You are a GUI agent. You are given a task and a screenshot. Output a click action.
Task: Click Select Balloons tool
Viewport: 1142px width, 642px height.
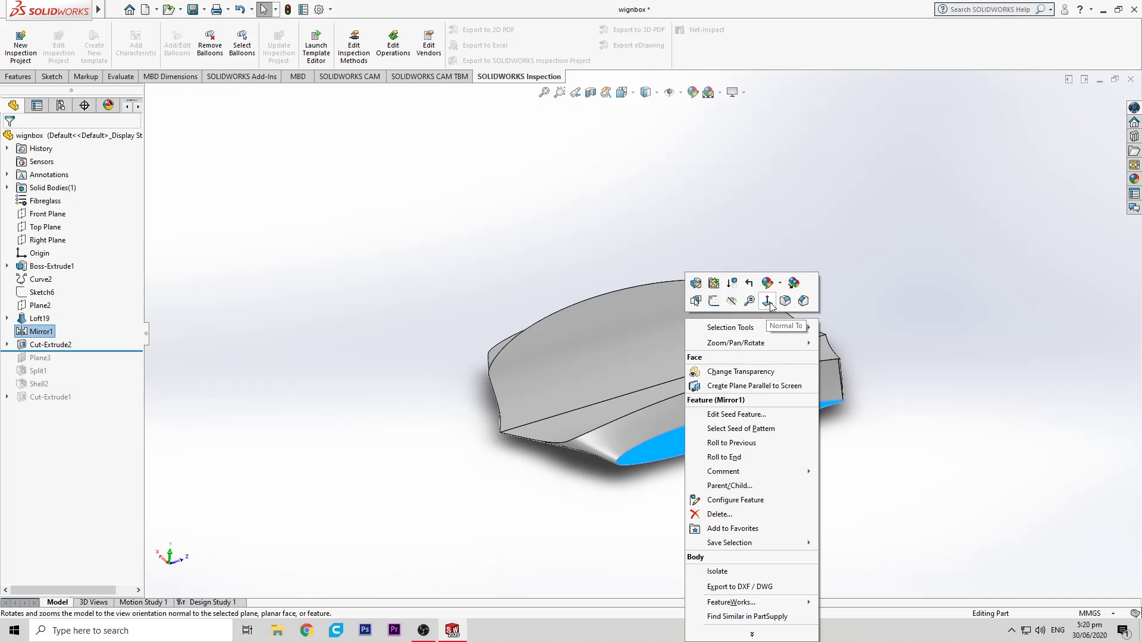[242, 43]
